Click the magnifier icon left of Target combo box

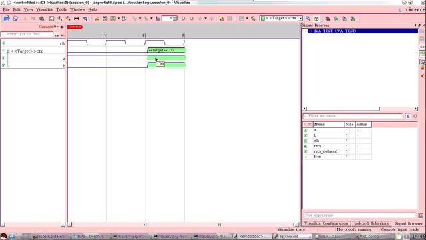(x=253, y=19)
